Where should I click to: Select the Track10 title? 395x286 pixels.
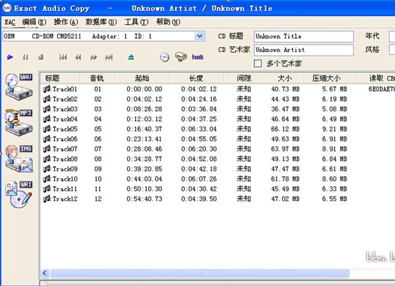pos(65,179)
